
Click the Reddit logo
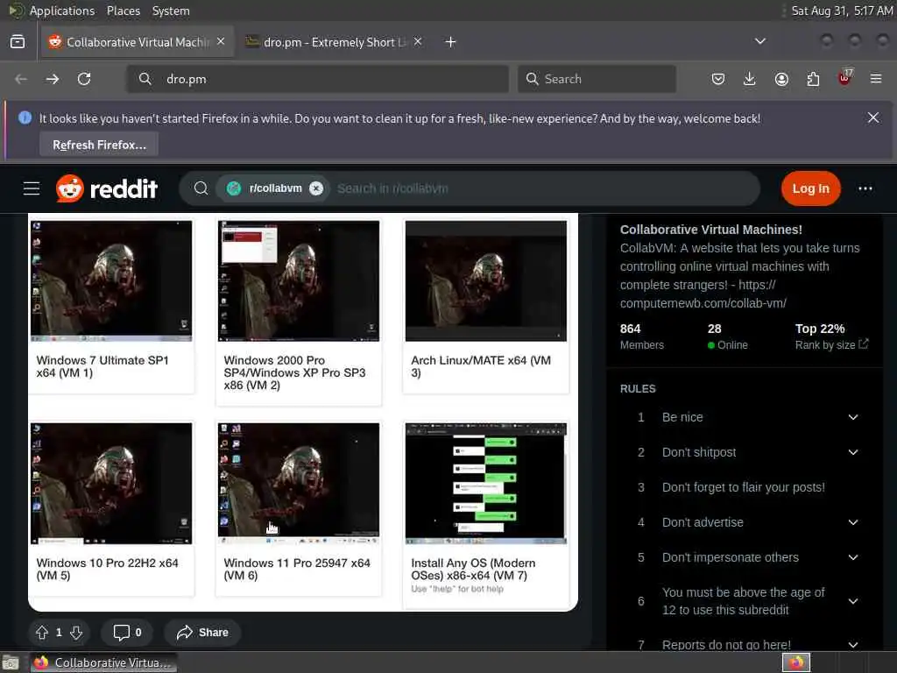click(x=106, y=188)
